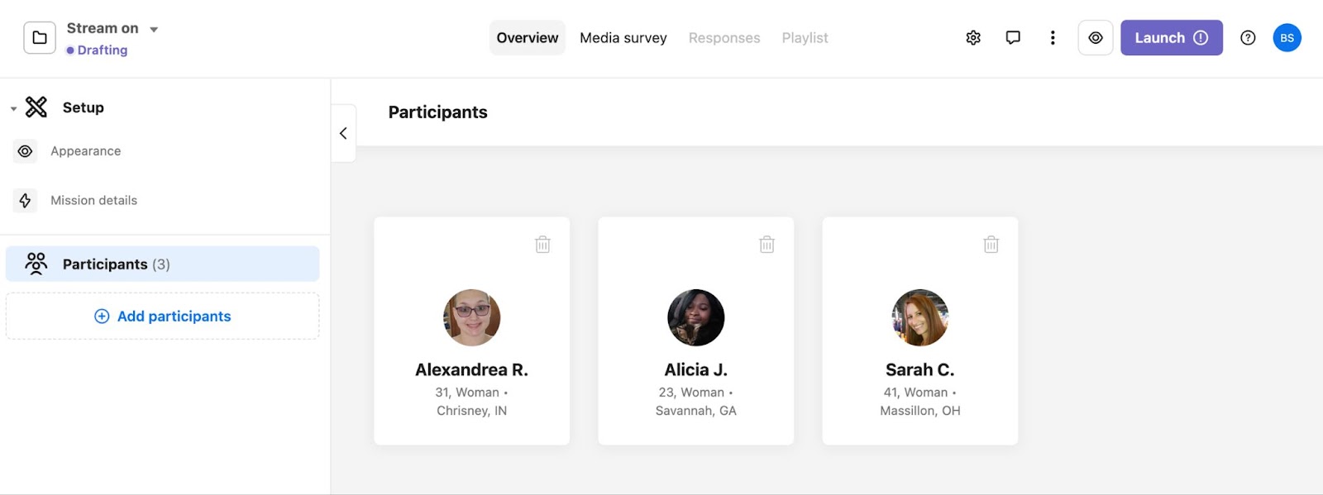Collapse the Setup section arrow
1323x495 pixels.
pyautogui.click(x=13, y=108)
